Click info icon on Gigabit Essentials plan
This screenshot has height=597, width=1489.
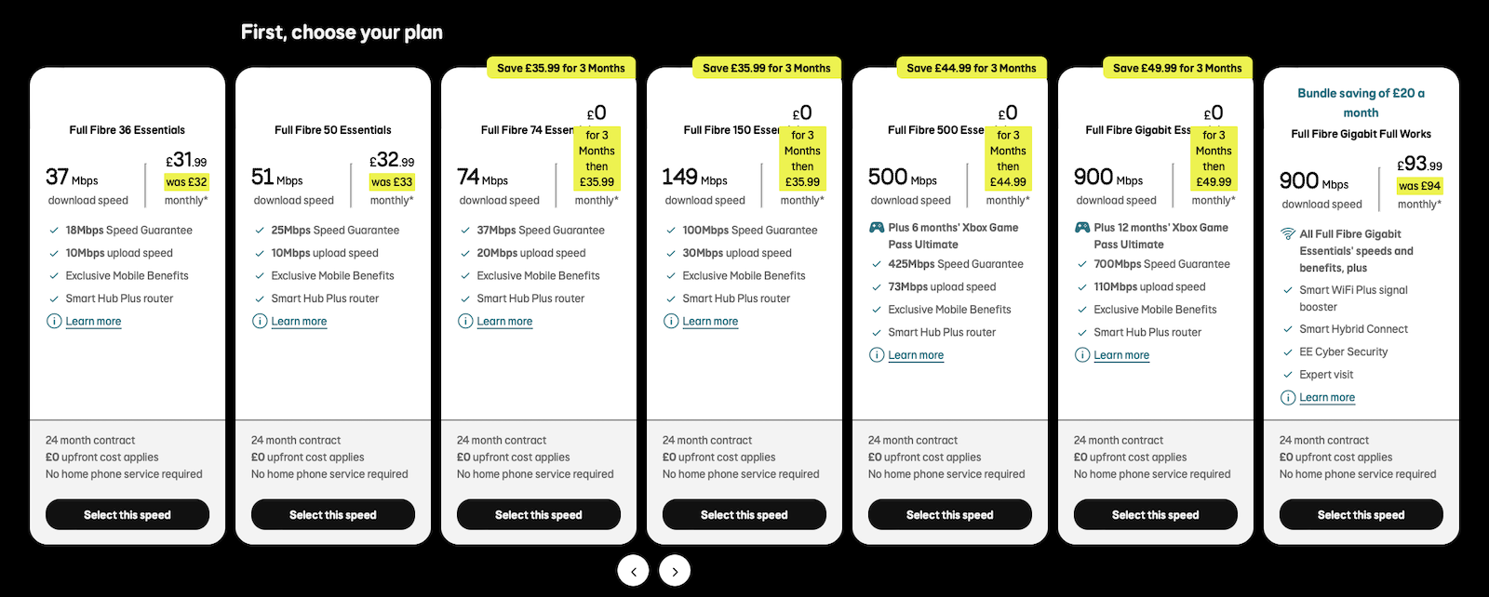(1082, 354)
